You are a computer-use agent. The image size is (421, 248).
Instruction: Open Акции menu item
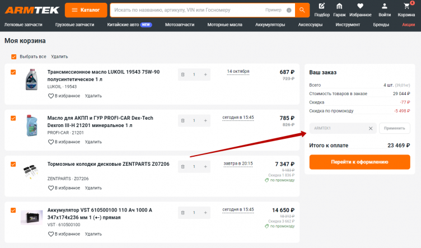click(408, 25)
